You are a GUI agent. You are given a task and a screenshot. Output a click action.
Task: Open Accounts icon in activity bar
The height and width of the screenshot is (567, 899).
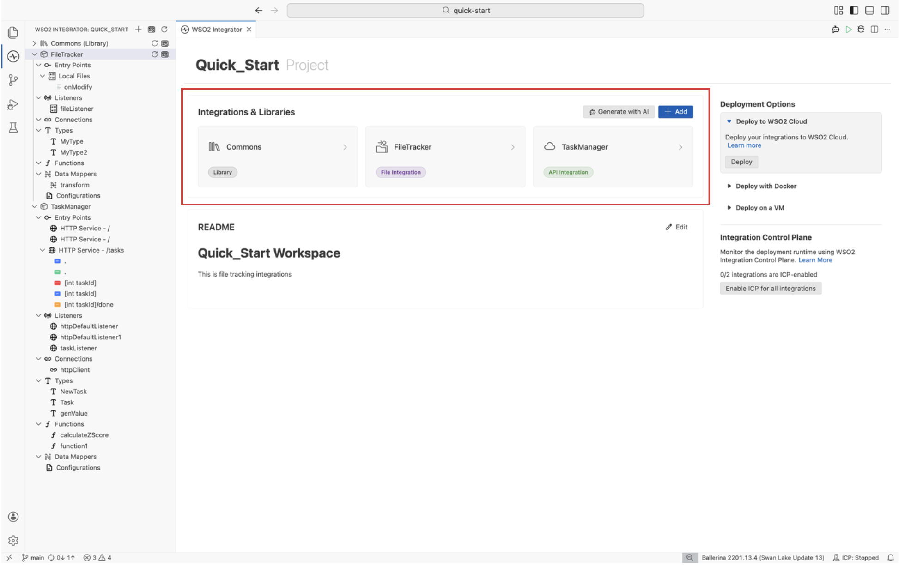click(13, 517)
